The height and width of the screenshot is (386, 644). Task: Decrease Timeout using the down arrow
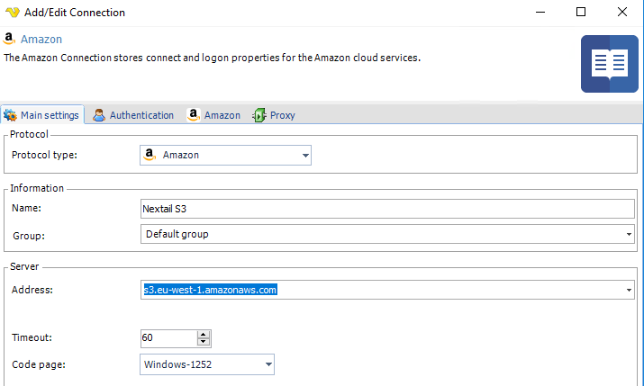pos(204,342)
